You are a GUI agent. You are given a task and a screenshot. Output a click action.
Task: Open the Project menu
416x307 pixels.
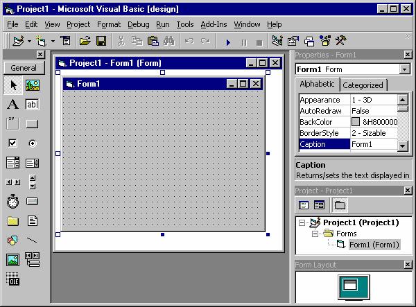point(78,24)
